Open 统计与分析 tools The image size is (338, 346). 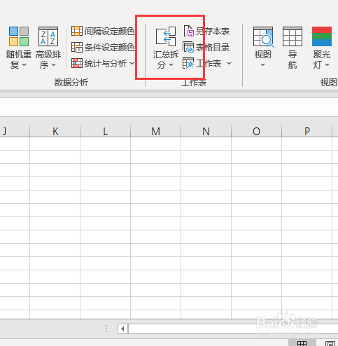103,63
